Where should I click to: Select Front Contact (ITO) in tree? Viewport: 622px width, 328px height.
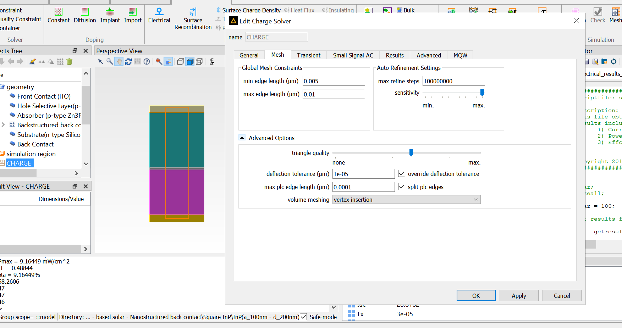click(44, 96)
